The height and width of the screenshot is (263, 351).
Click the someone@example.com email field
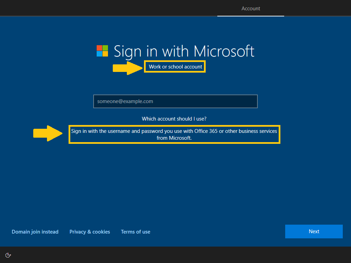(x=175, y=101)
